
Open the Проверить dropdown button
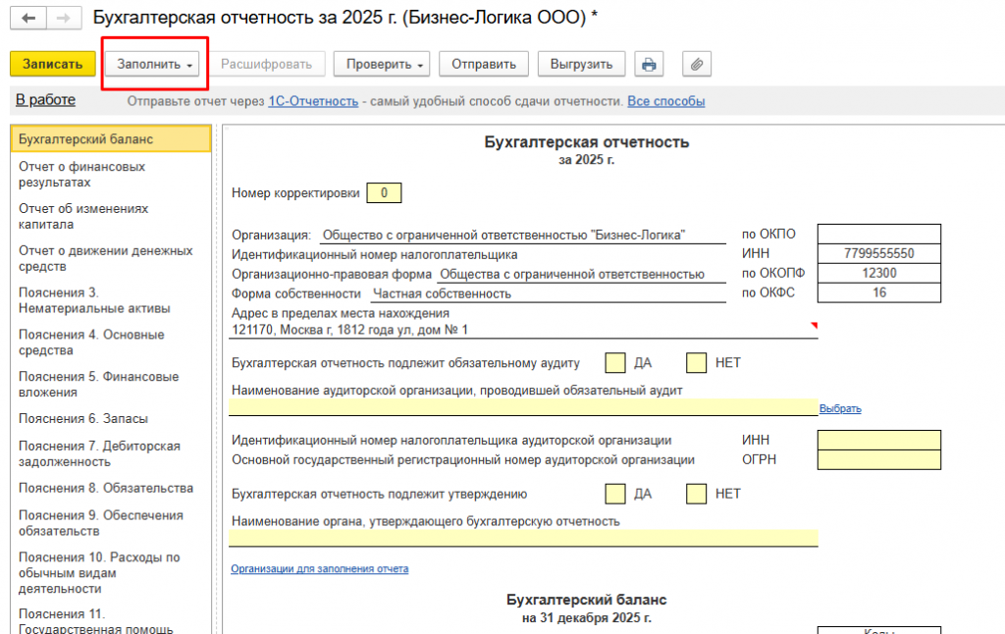click(382, 64)
